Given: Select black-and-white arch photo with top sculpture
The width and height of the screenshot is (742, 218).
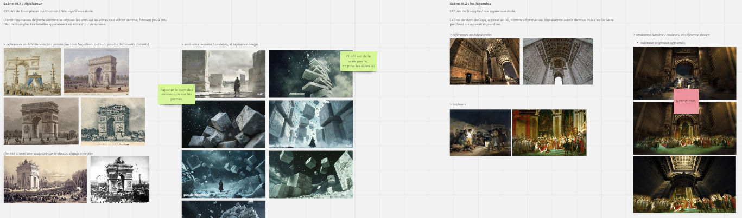Looking at the screenshot, I should coord(119,180).
